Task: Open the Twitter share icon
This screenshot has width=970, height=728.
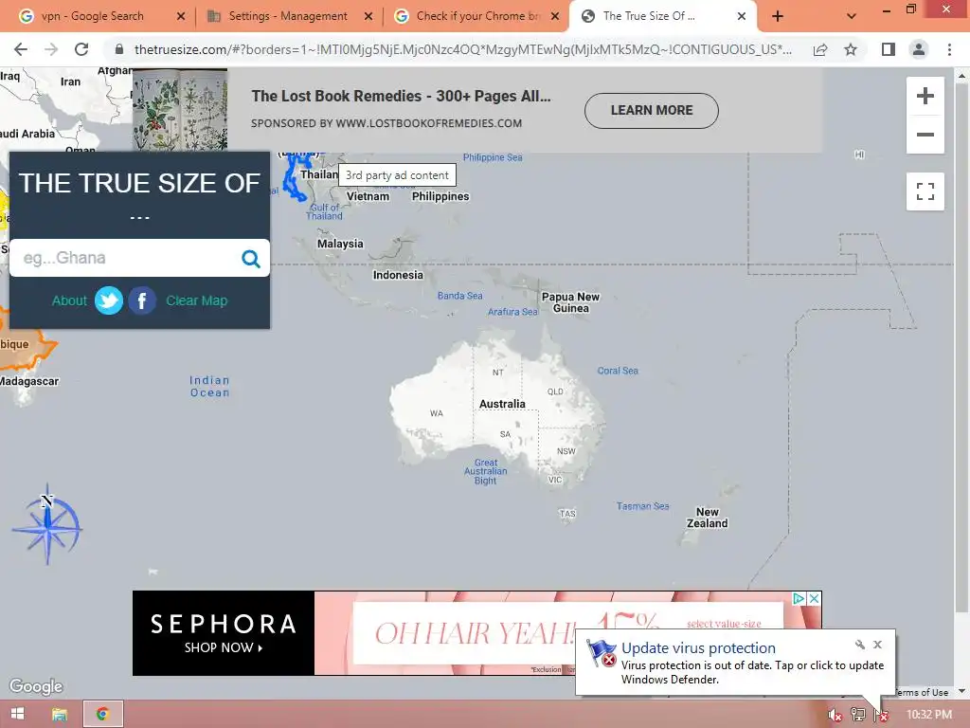Action: point(109,300)
